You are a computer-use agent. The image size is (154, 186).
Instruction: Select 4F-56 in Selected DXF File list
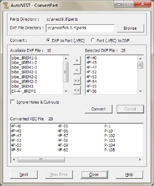coord(91,91)
